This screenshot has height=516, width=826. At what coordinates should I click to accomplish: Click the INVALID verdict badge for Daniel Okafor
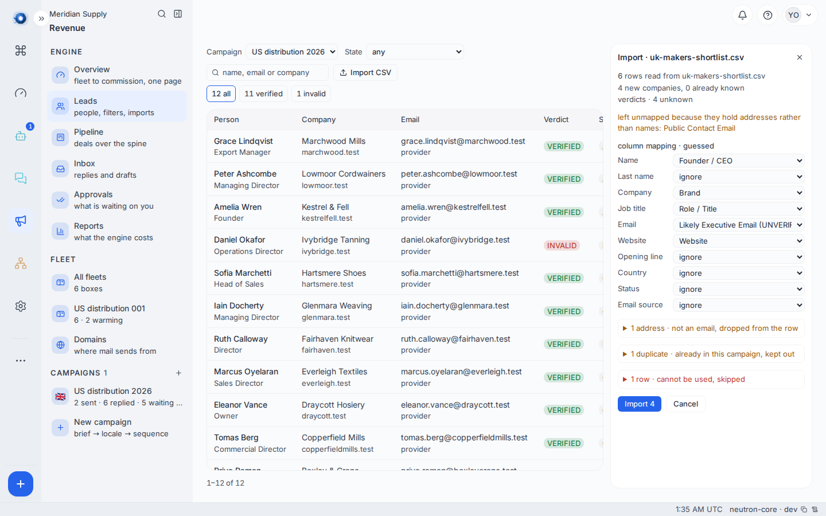562,245
